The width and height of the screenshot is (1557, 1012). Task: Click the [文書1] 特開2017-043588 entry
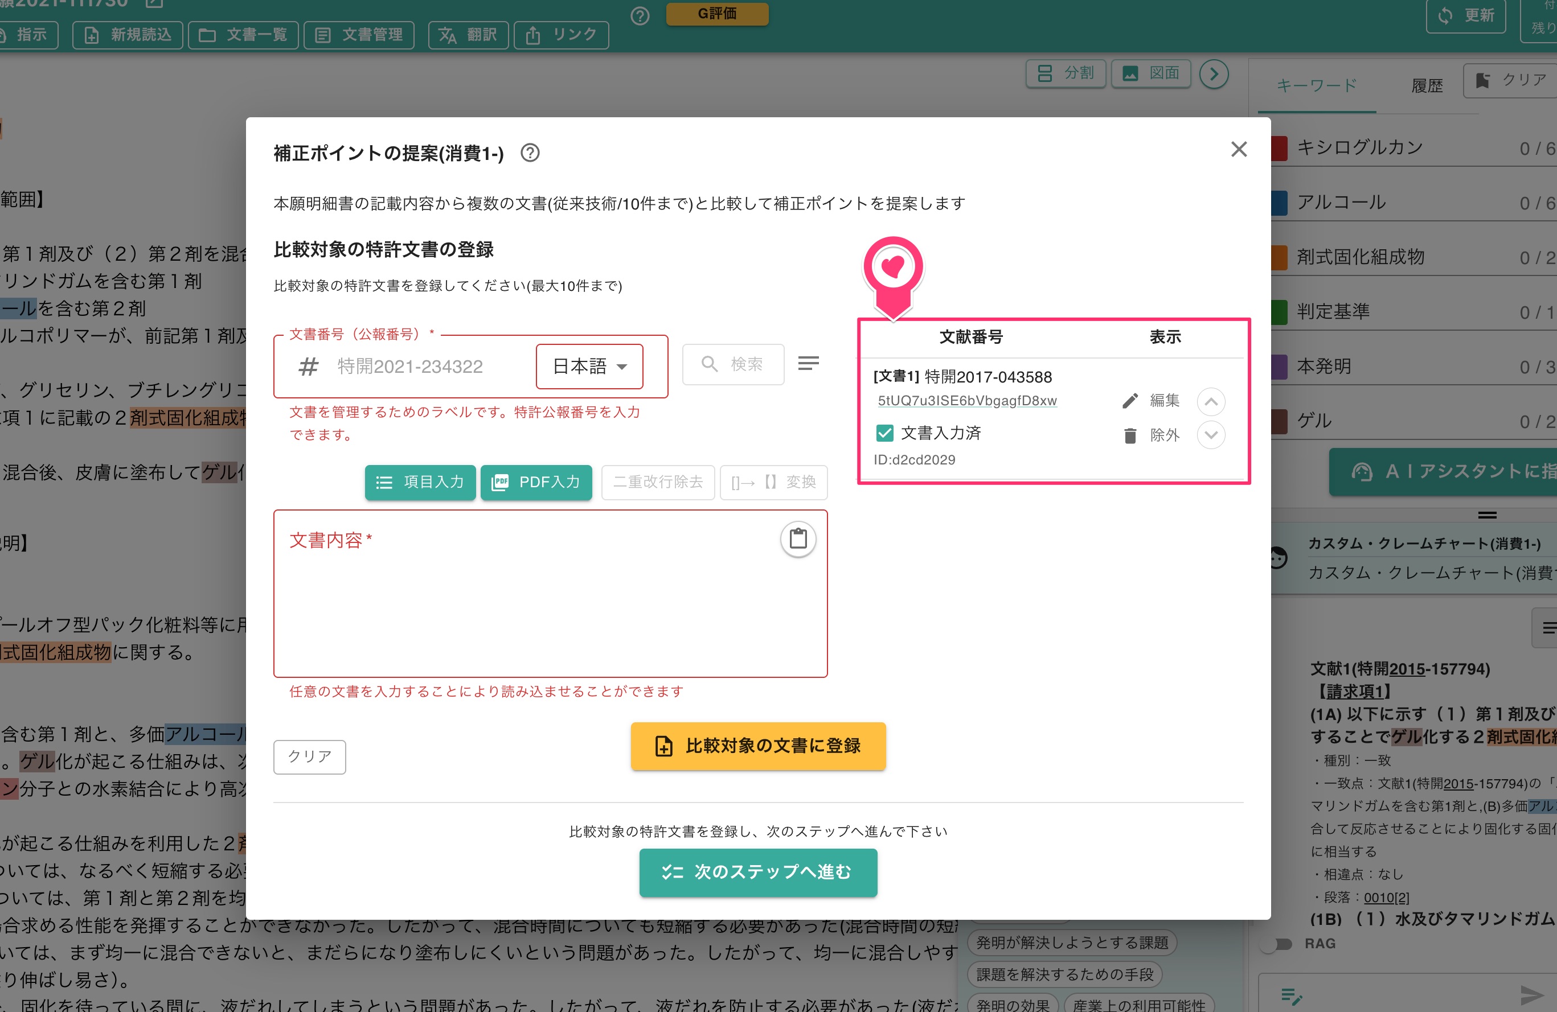pos(962,377)
